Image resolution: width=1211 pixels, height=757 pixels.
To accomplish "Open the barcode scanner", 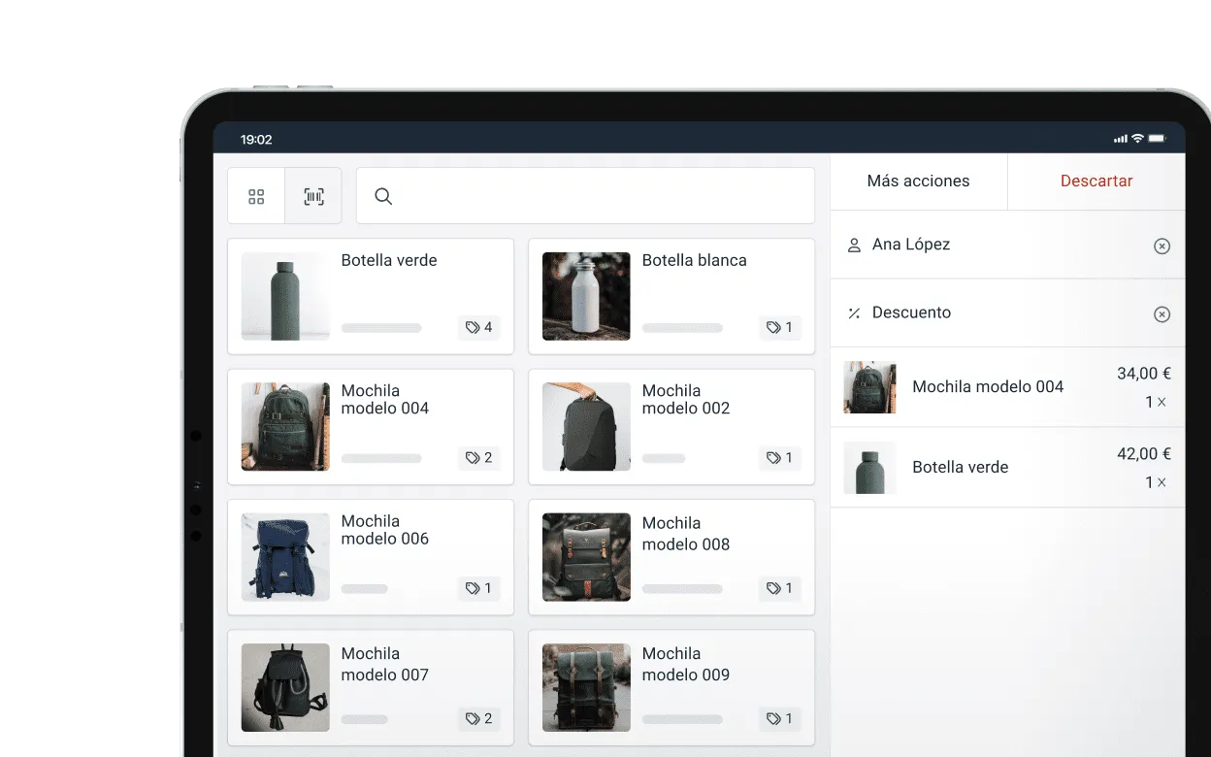I will tap(312, 195).
